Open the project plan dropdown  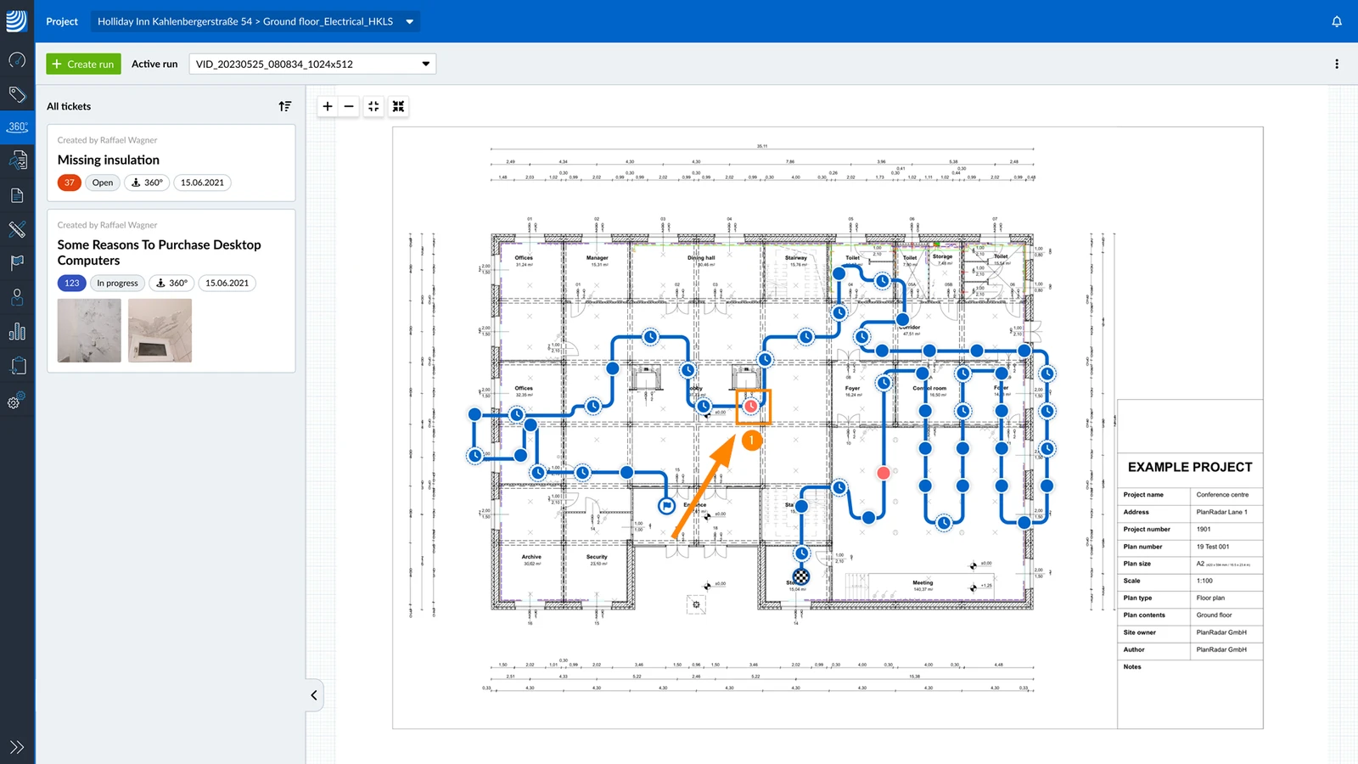[255, 21]
